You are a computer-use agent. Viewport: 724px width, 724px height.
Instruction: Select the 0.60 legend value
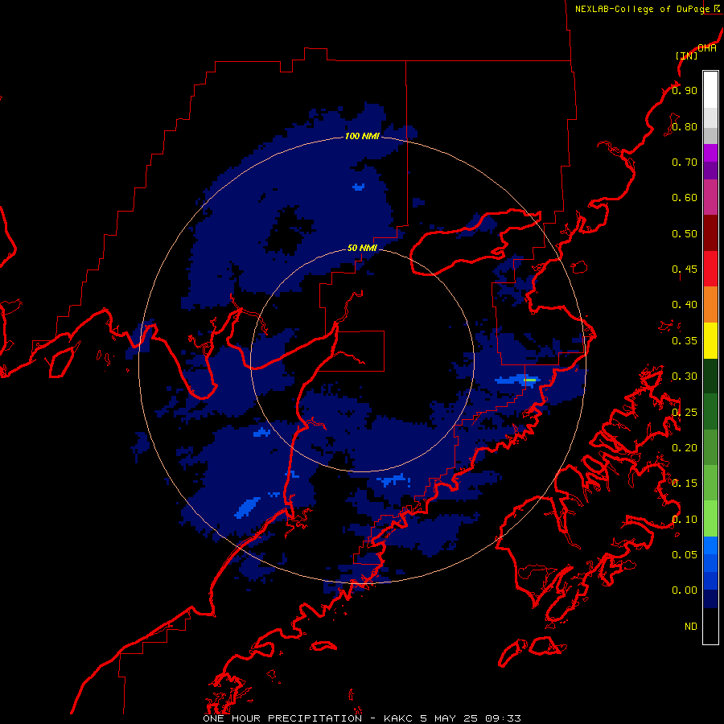(685, 198)
